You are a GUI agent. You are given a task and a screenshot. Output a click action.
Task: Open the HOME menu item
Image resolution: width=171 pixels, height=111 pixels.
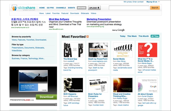(x=42, y=8)
